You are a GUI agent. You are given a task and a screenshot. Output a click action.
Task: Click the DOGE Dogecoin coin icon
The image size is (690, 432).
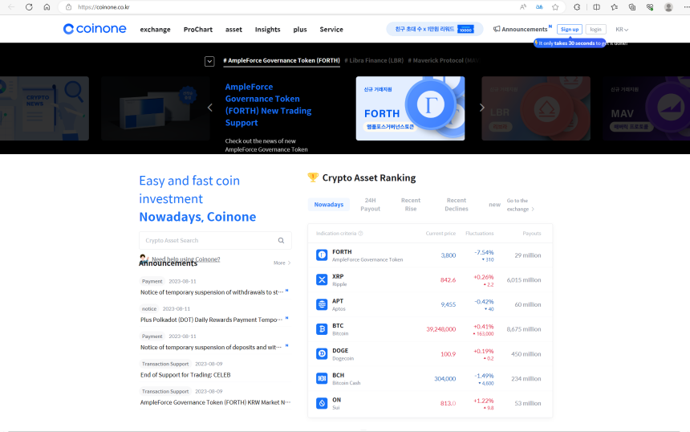tap(322, 353)
